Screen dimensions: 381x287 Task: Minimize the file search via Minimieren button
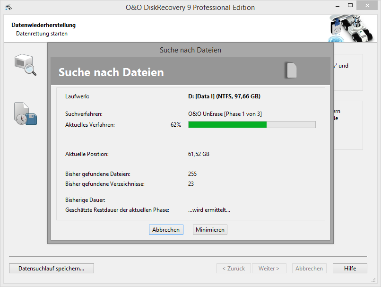coord(210,230)
